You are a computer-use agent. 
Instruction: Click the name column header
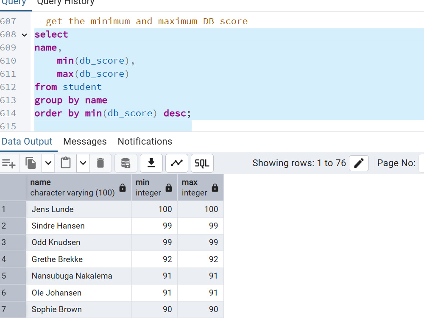click(79, 187)
